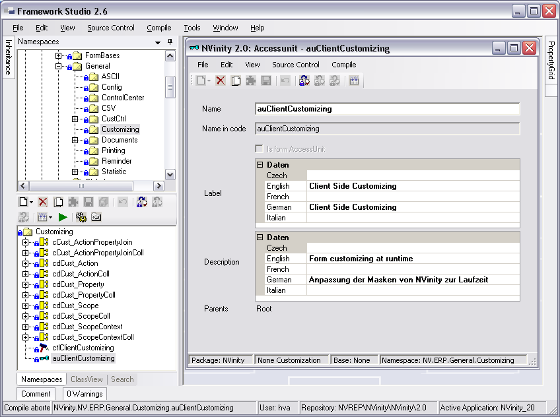This screenshot has height=417, width=560.
Task: Click the yellow gears icon
Action: 81,217
